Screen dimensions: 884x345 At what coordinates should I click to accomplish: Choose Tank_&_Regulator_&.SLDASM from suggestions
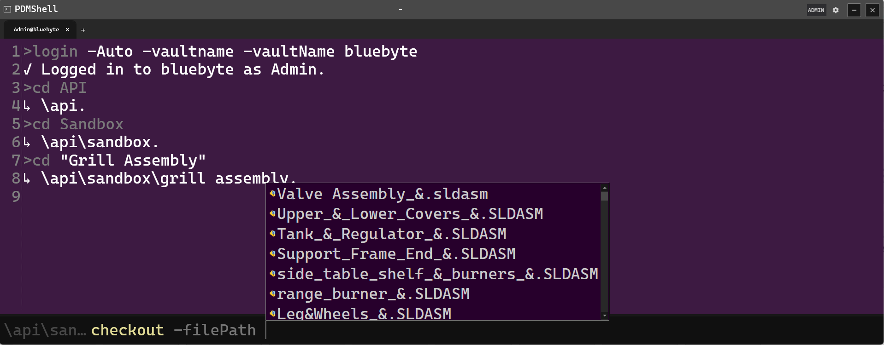[x=433, y=234]
